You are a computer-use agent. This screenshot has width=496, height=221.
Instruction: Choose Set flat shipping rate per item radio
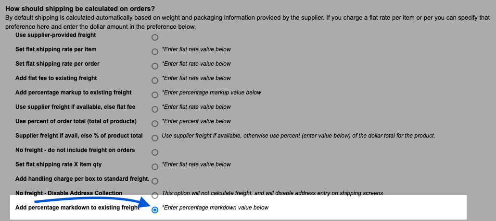[155, 52]
